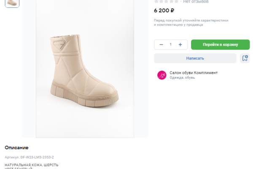The image size is (253, 169).
Task: Click the 6 200 ₽ price
Action: (164, 10)
